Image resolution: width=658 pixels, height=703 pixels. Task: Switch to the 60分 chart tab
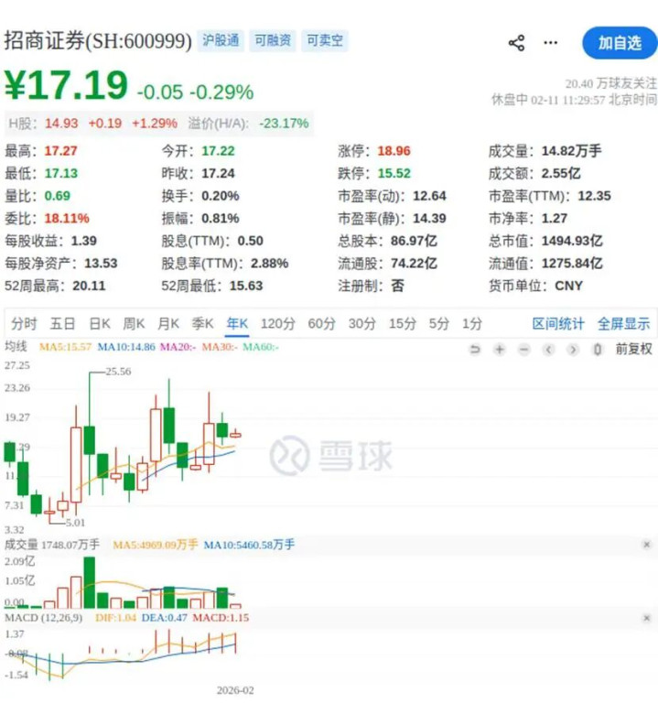point(321,323)
